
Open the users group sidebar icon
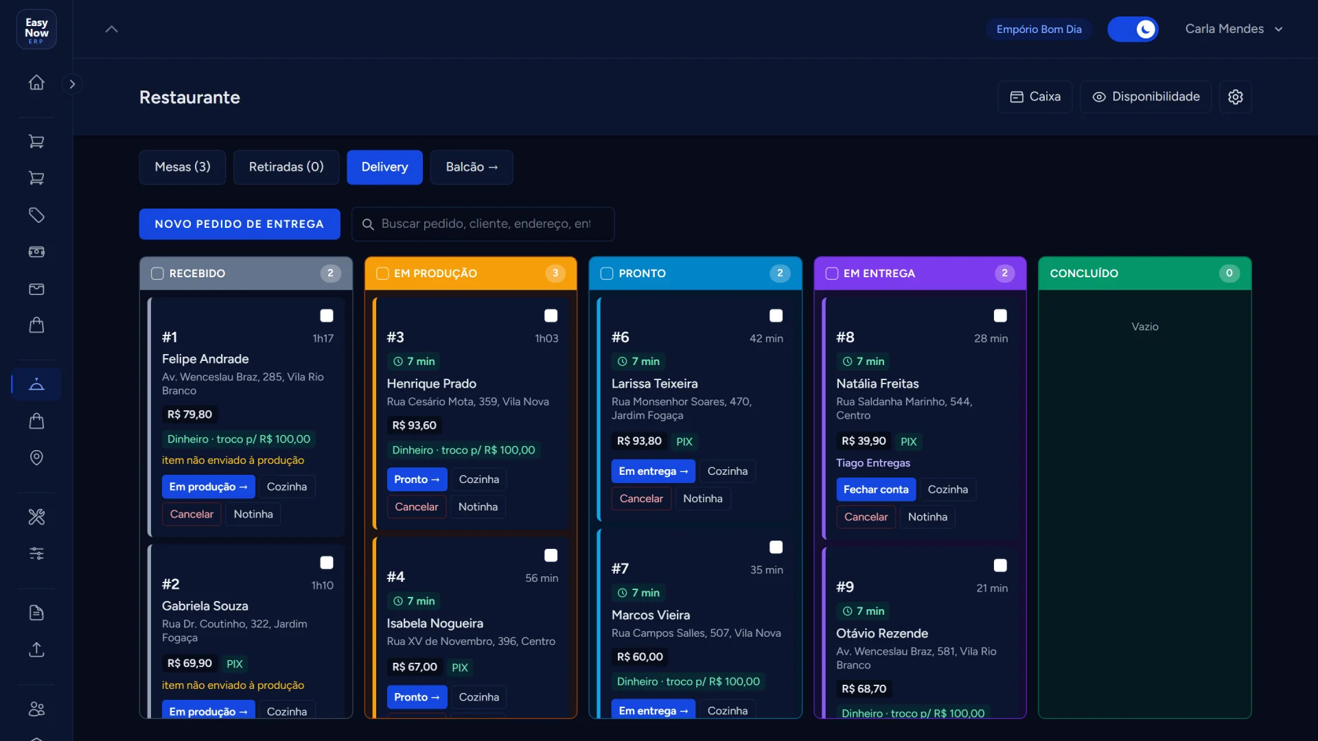click(36, 709)
